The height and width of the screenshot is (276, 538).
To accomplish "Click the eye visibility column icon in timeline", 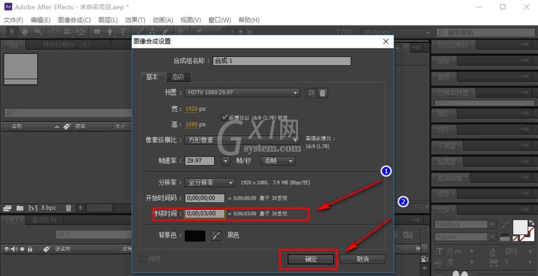I will tap(7, 249).
